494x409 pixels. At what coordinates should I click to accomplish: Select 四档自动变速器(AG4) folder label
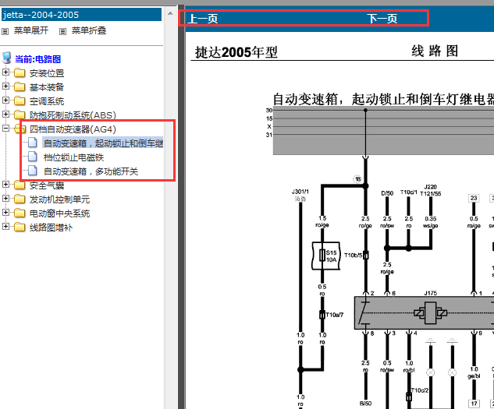(x=73, y=129)
